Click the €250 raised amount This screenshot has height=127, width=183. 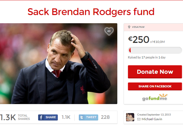tap(139, 40)
